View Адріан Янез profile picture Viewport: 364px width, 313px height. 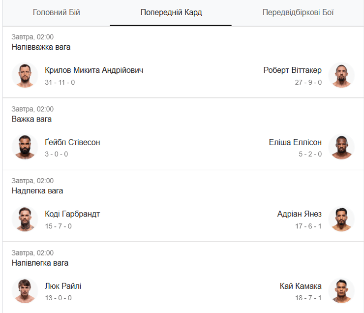(x=341, y=219)
